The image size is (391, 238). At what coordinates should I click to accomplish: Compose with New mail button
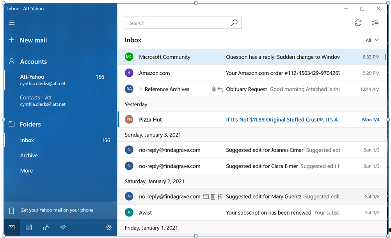point(27,40)
